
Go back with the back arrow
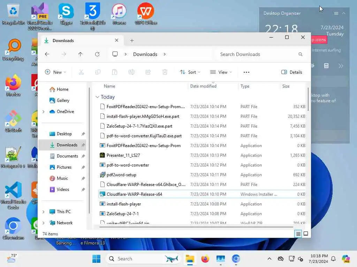point(47,54)
